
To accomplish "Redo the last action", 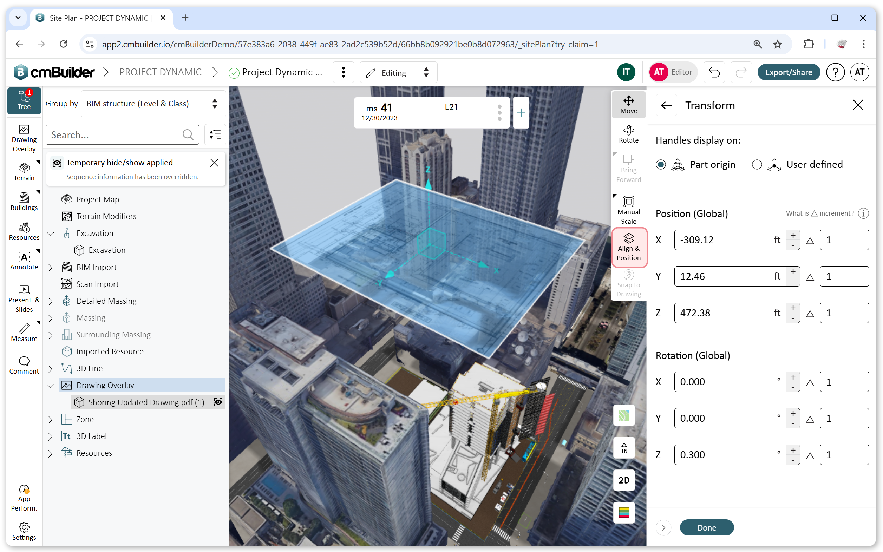I will (741, 72).
